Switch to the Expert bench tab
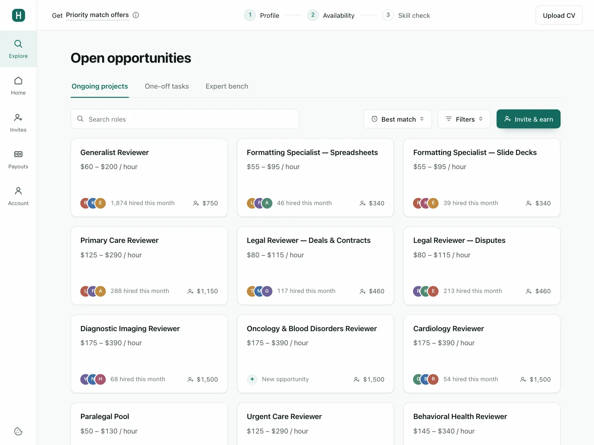The height and width of the screenshot is (445, 594). click(227, 86)
